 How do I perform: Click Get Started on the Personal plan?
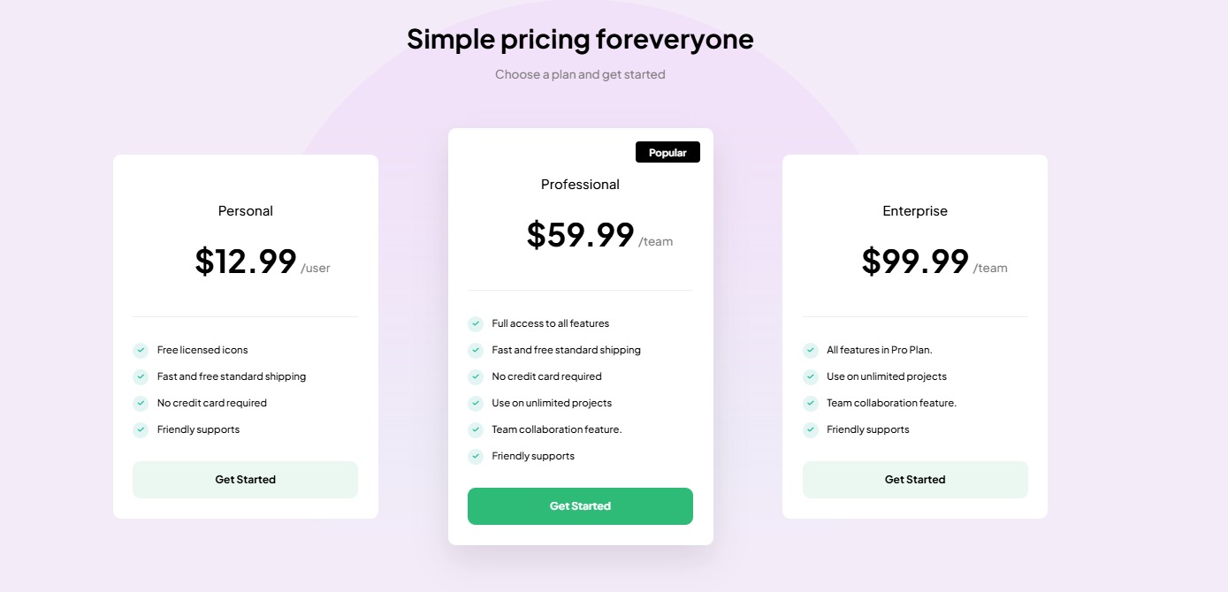tap(245, 480)
